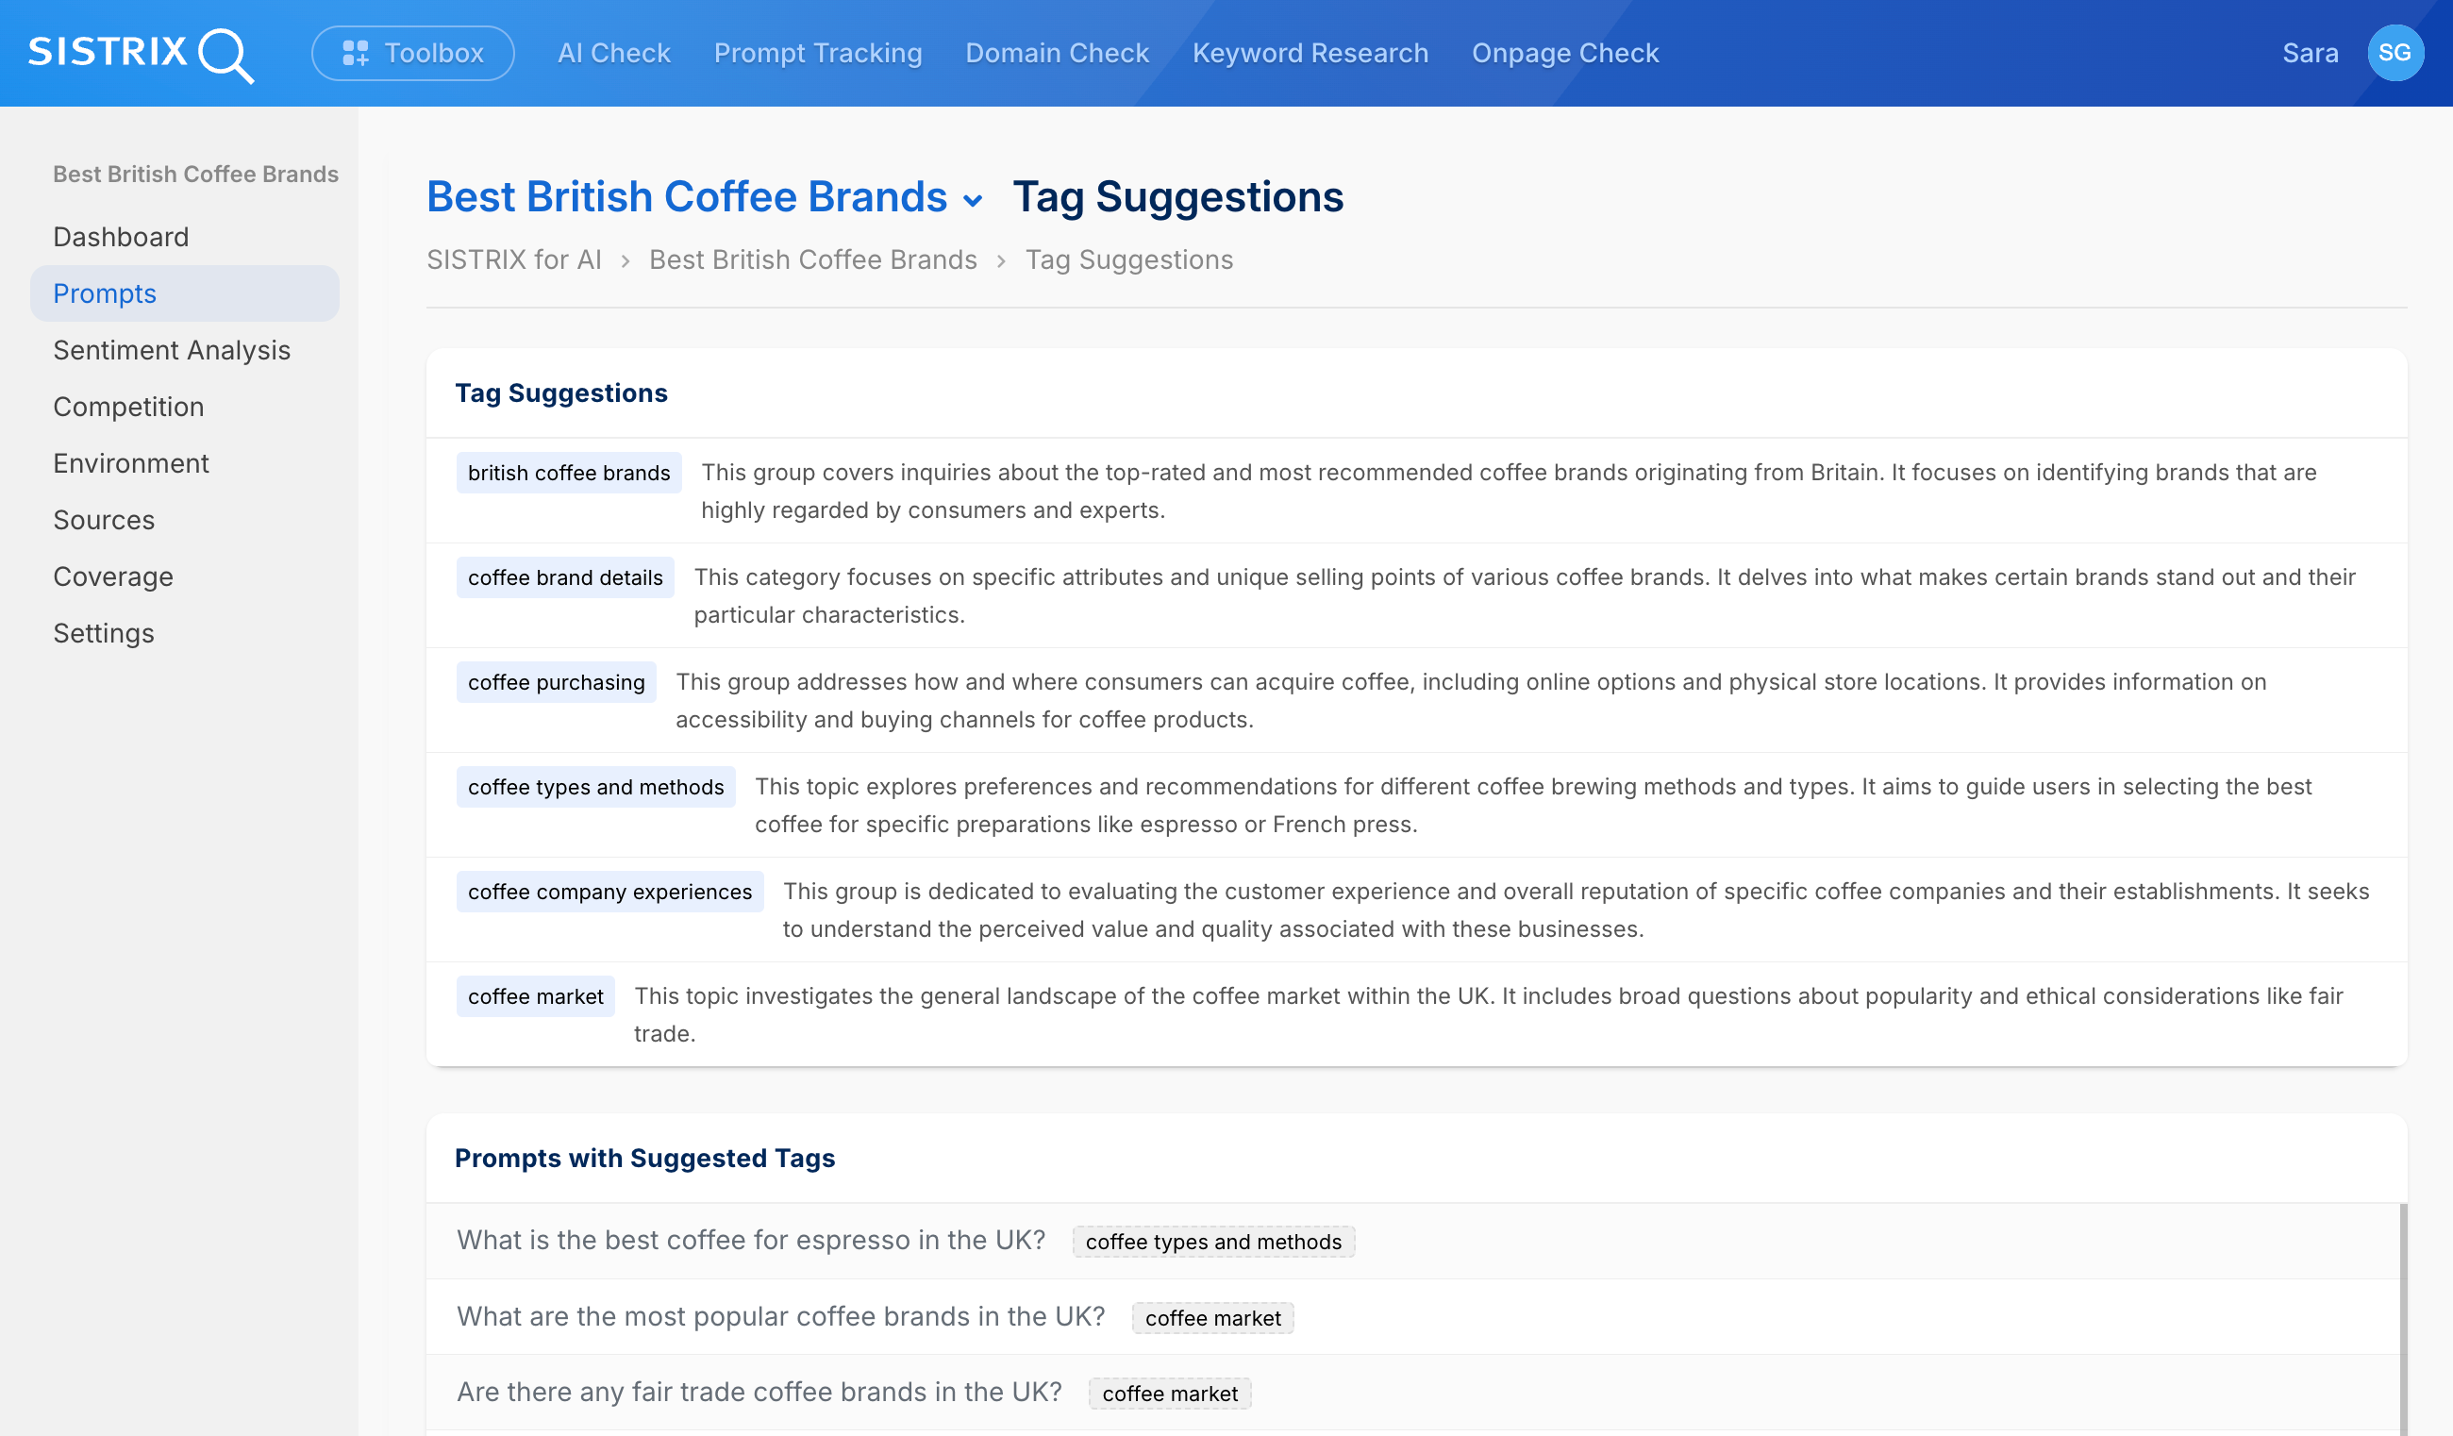Open Keyword Research

[1310, 54]
